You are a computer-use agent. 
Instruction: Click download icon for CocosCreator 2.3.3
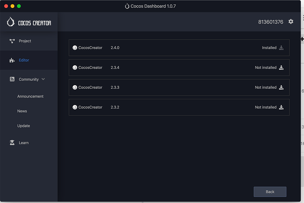[x=282, y=87]
